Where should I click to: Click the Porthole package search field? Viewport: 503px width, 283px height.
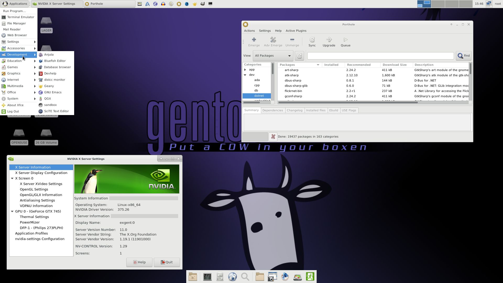[x=380, y=56]
